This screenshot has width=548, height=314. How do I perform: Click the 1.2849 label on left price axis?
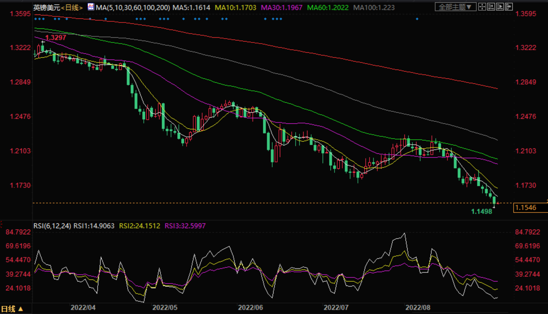tap(20, 82)
